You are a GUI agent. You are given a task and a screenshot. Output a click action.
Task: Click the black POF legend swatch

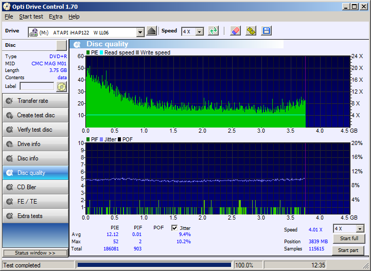(119, 139)
